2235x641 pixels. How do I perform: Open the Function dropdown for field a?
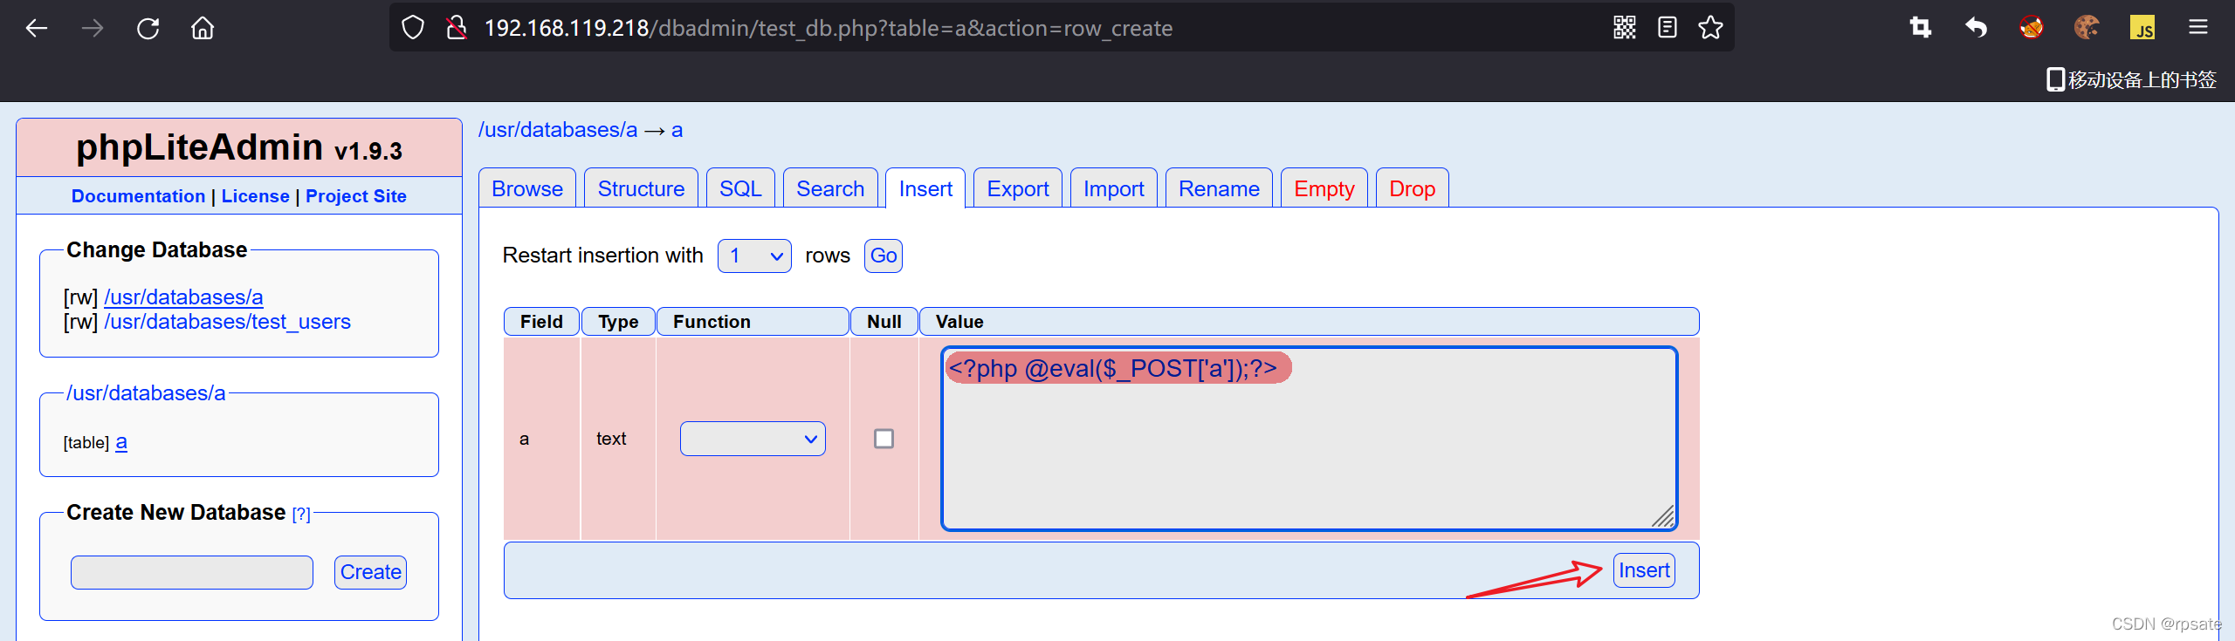753,439
